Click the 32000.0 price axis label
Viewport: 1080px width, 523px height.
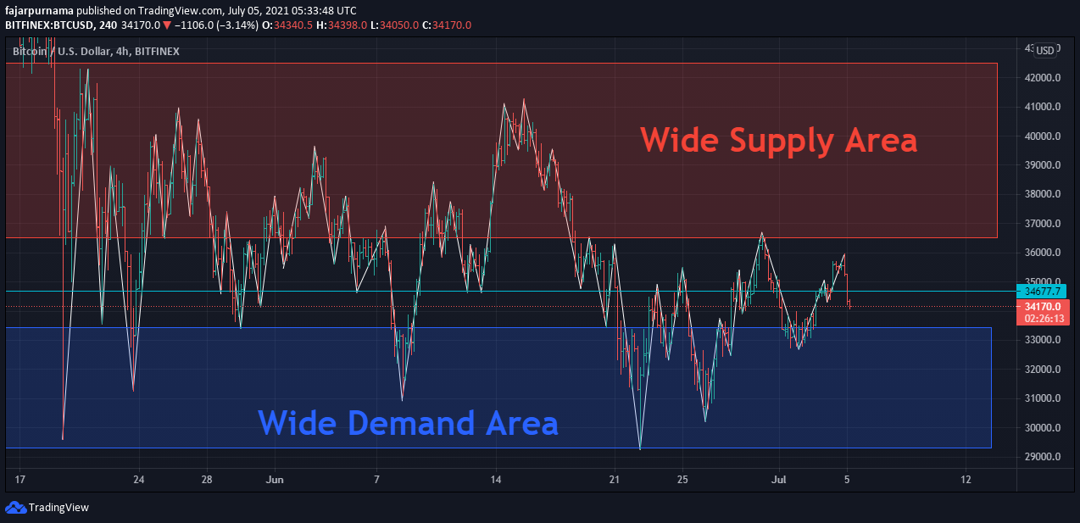coord(1044,370)
